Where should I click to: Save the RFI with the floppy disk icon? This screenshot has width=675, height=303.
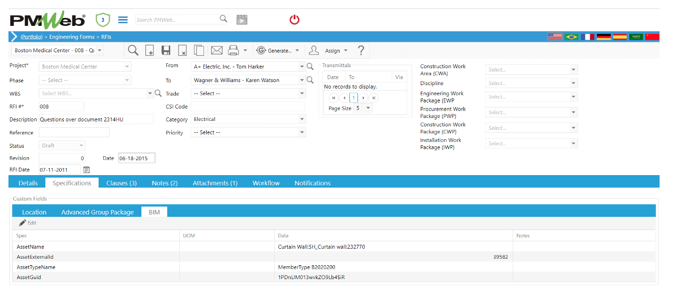(166, 50)
